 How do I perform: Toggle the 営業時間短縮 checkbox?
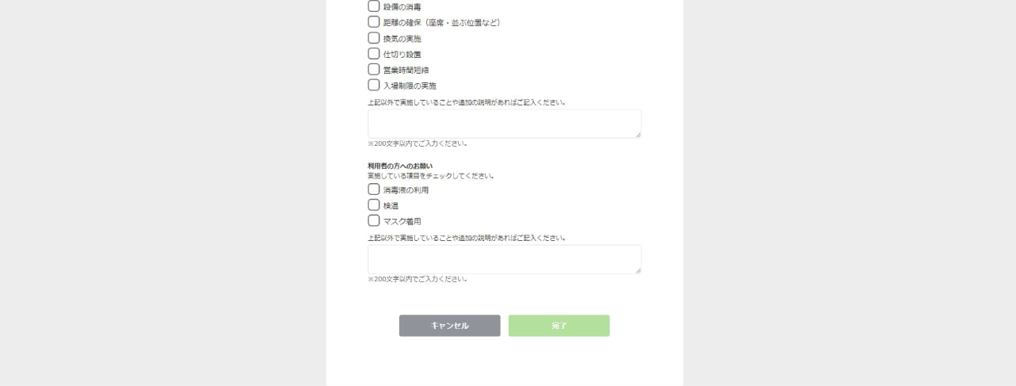(374, 70)
